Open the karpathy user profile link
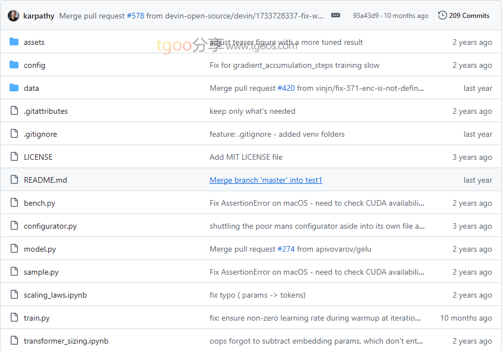This screenshot has width=502, height=352. 39,16
